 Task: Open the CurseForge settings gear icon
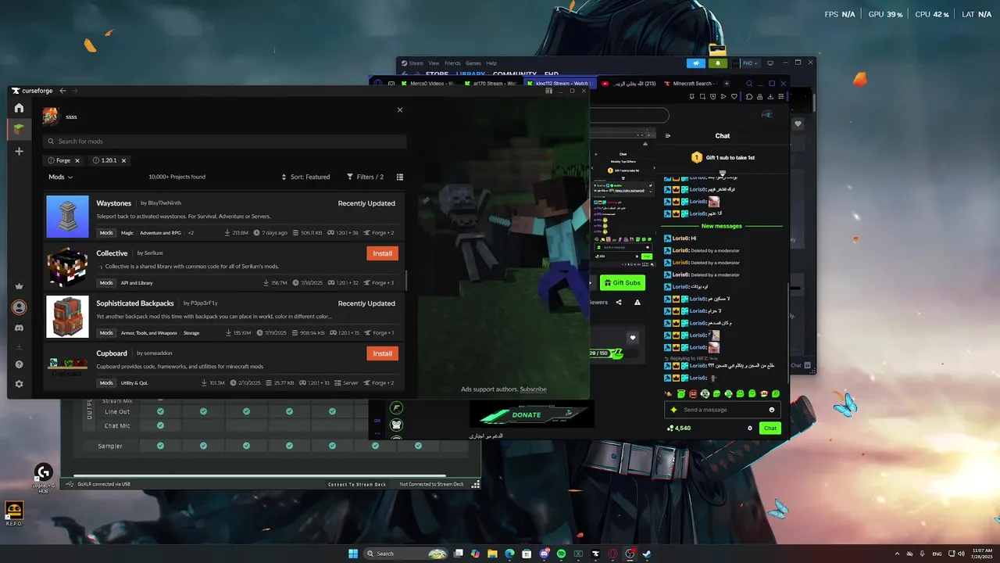pyautogui.click(x=19, y=384)
